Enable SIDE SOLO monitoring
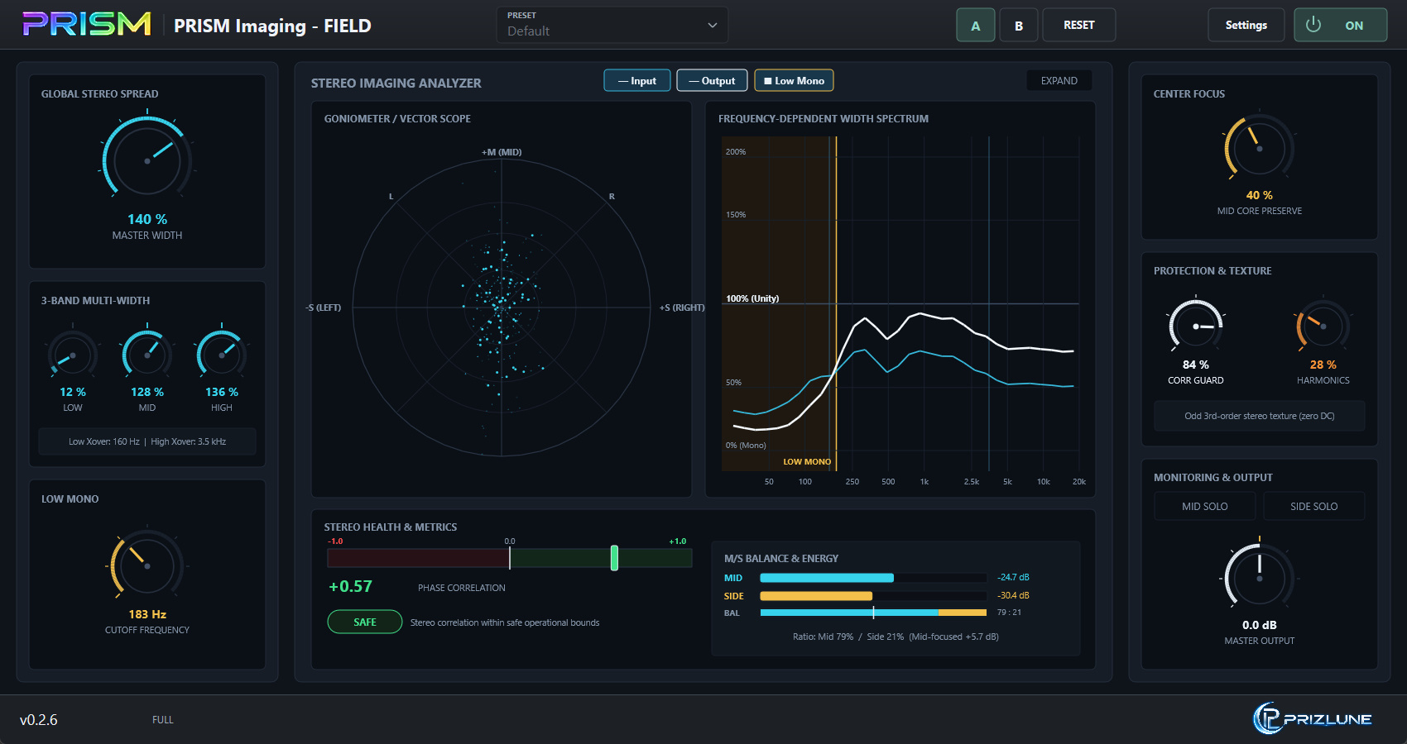Screen dimensions: 1407x744 (x=1314, y=506)
